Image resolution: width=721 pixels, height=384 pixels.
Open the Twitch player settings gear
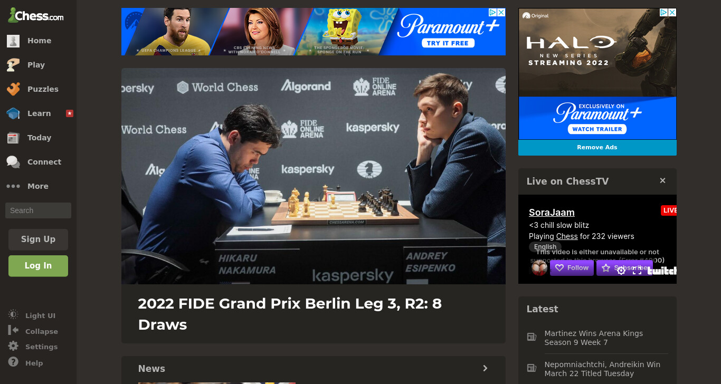[621, 270]
